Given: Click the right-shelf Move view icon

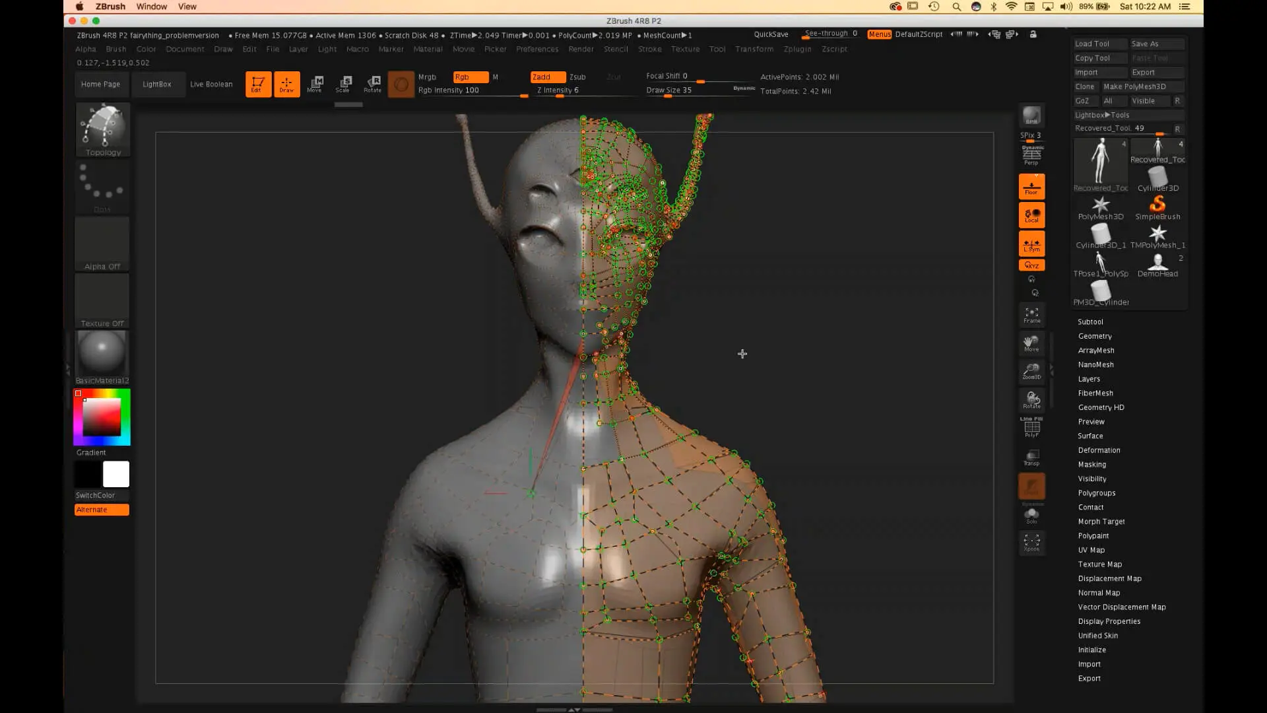Looking at the screenshot, I should click(1031, 343).
